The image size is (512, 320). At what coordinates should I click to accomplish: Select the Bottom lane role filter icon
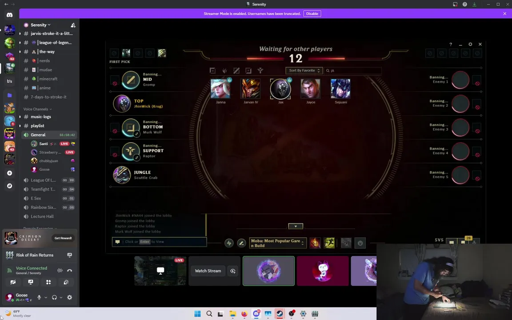(x=248, y=71)
